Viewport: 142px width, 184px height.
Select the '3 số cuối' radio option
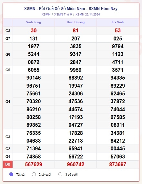click(60, 174)
